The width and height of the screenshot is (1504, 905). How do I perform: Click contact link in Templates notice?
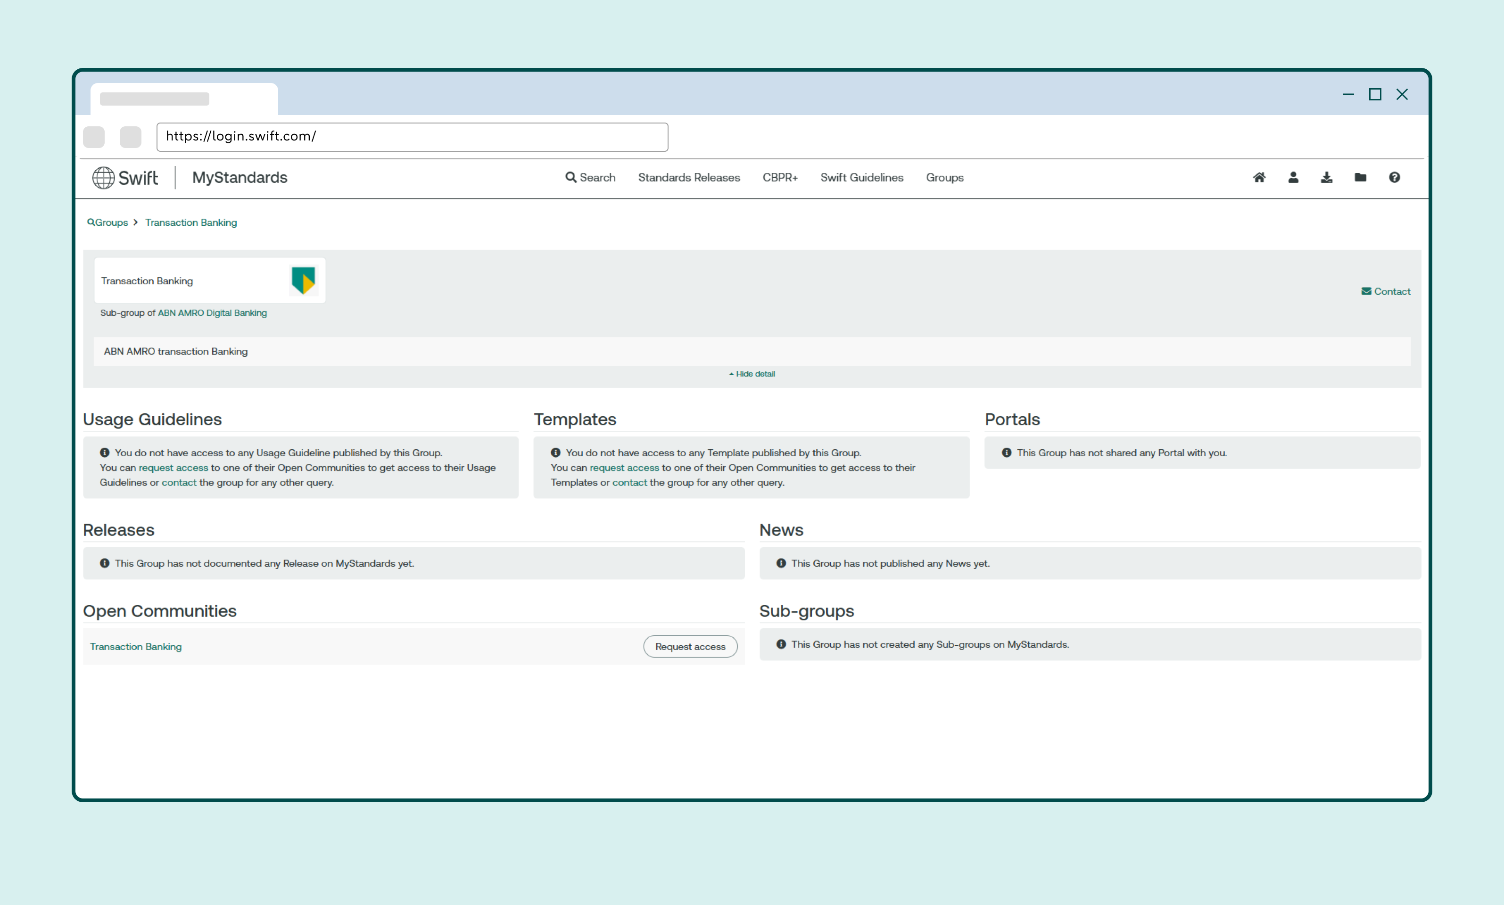[629, 482]
